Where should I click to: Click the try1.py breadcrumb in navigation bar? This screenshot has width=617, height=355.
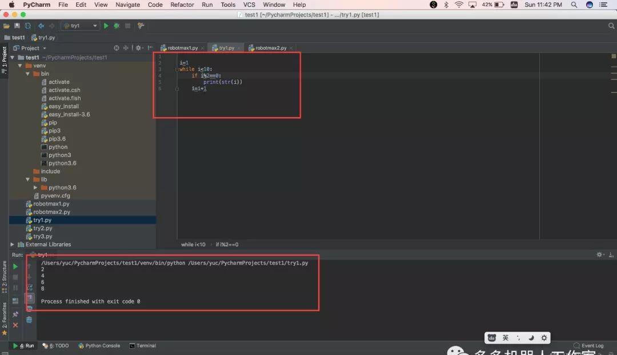click(x=43, y=37)
